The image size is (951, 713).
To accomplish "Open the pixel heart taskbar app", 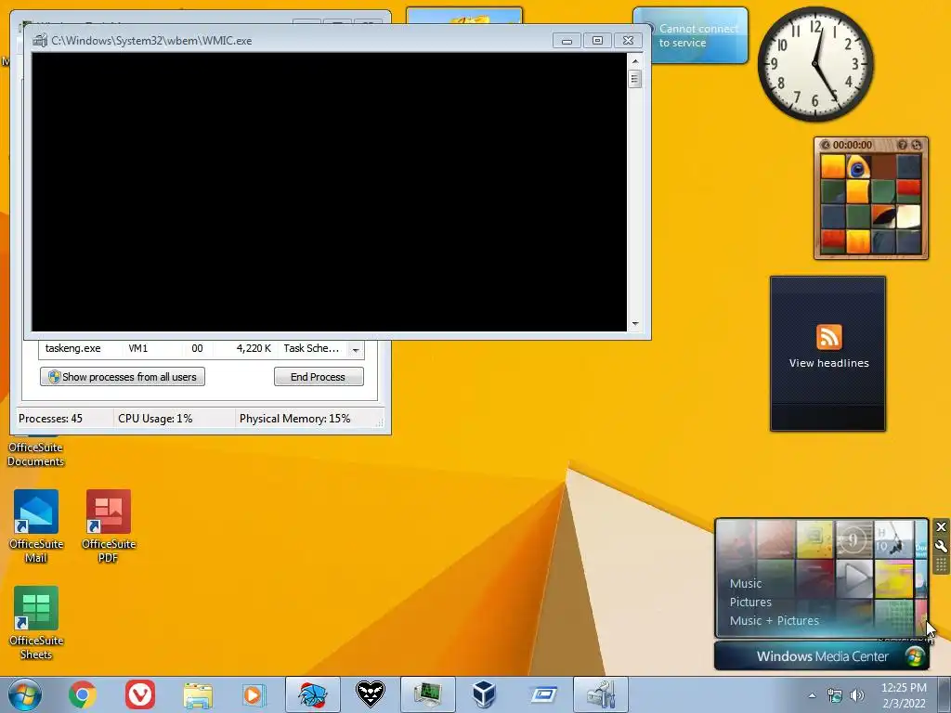I will pyautogui.click(x=370, y=694).
